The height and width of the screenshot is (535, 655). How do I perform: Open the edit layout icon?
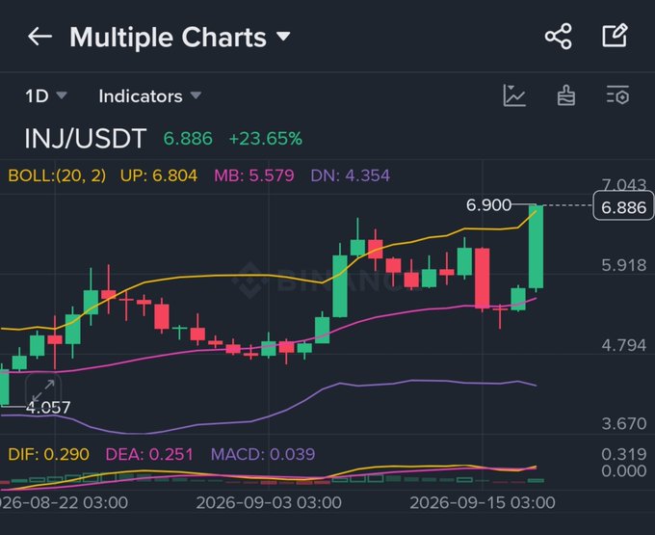point(615,36)
